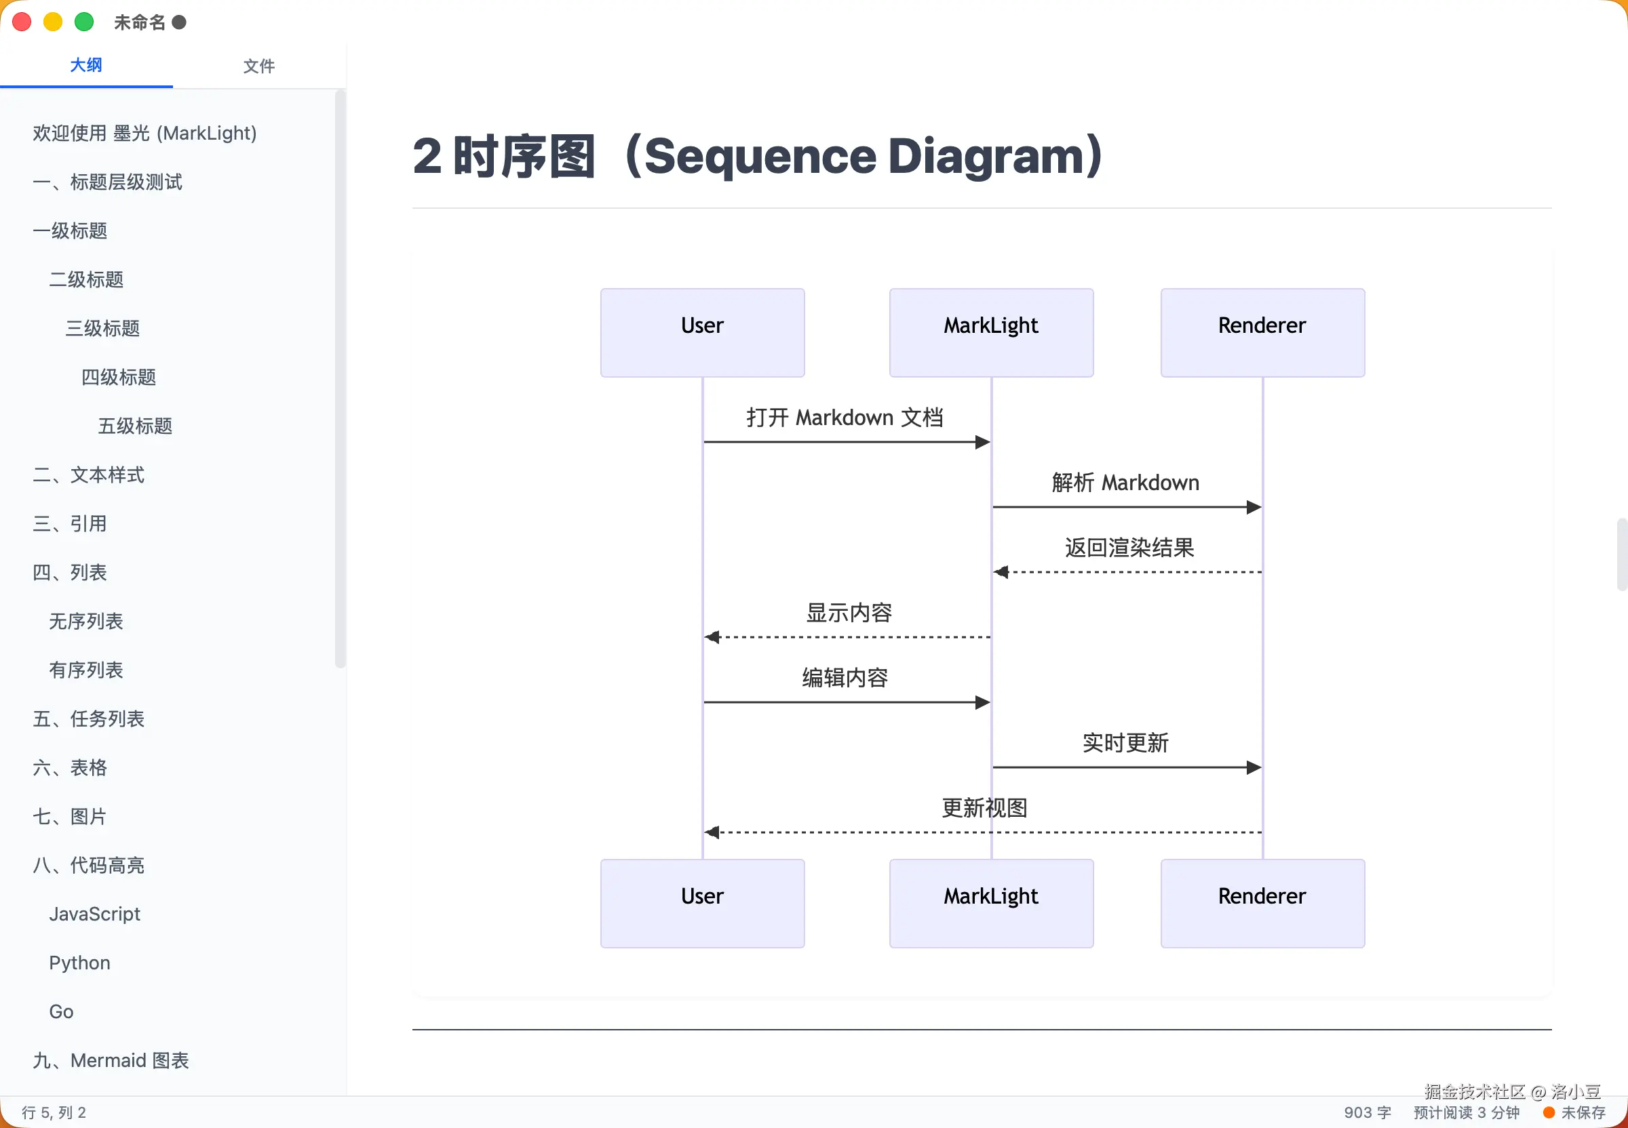Jump to 六、表格 section
The height and width of the screenshot is (1128, 1628).
(69, 767)
